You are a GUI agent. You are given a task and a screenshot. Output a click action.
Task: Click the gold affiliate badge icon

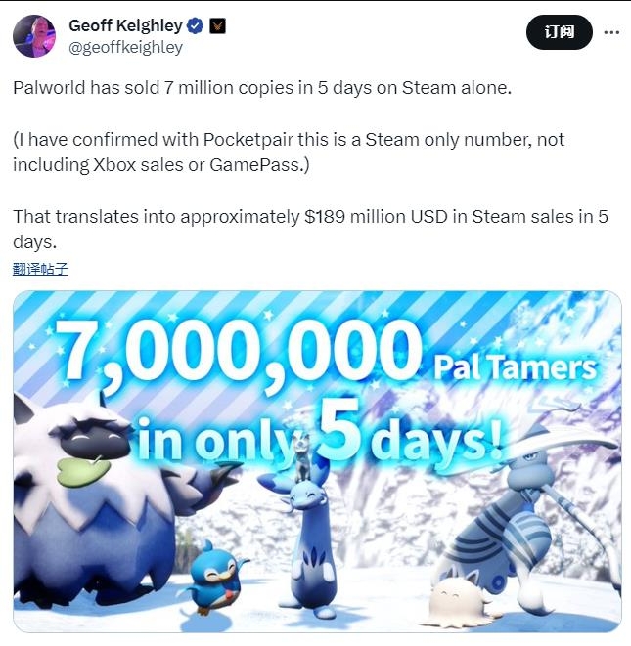[x=217, y=26]
